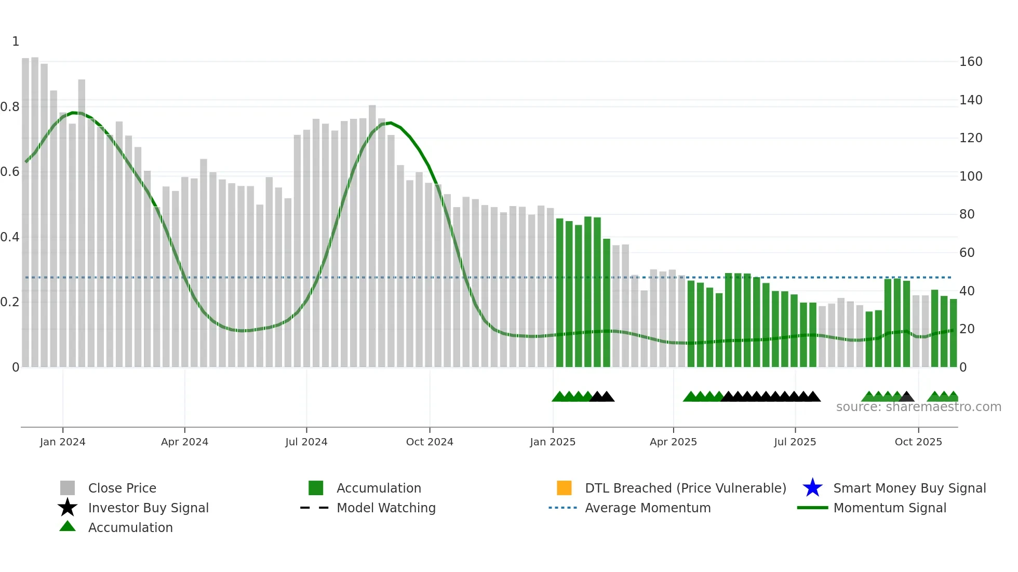This screenshot has width=1018, height=572.
Task: Click the first green accumulation triangle near Jan 2025
Action: (559, 397)
